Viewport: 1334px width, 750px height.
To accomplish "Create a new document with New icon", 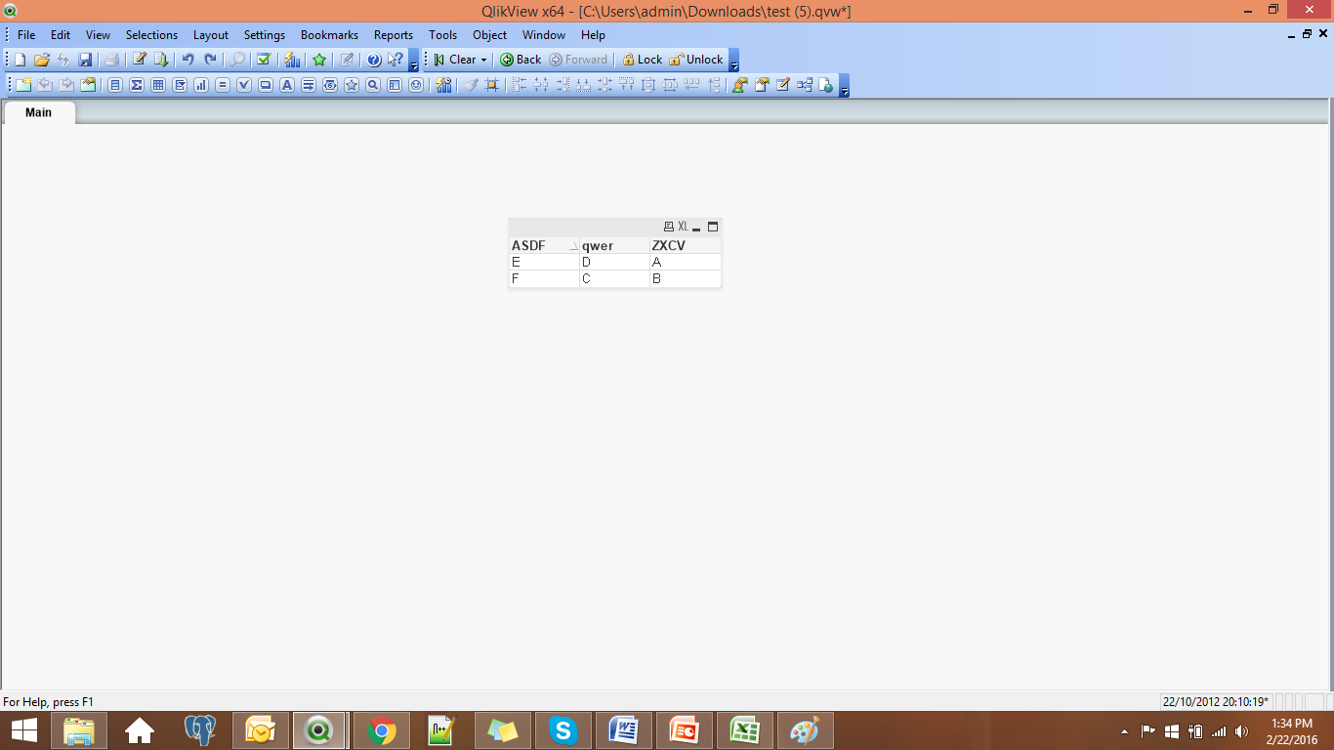I will click(x=20, y=60).
